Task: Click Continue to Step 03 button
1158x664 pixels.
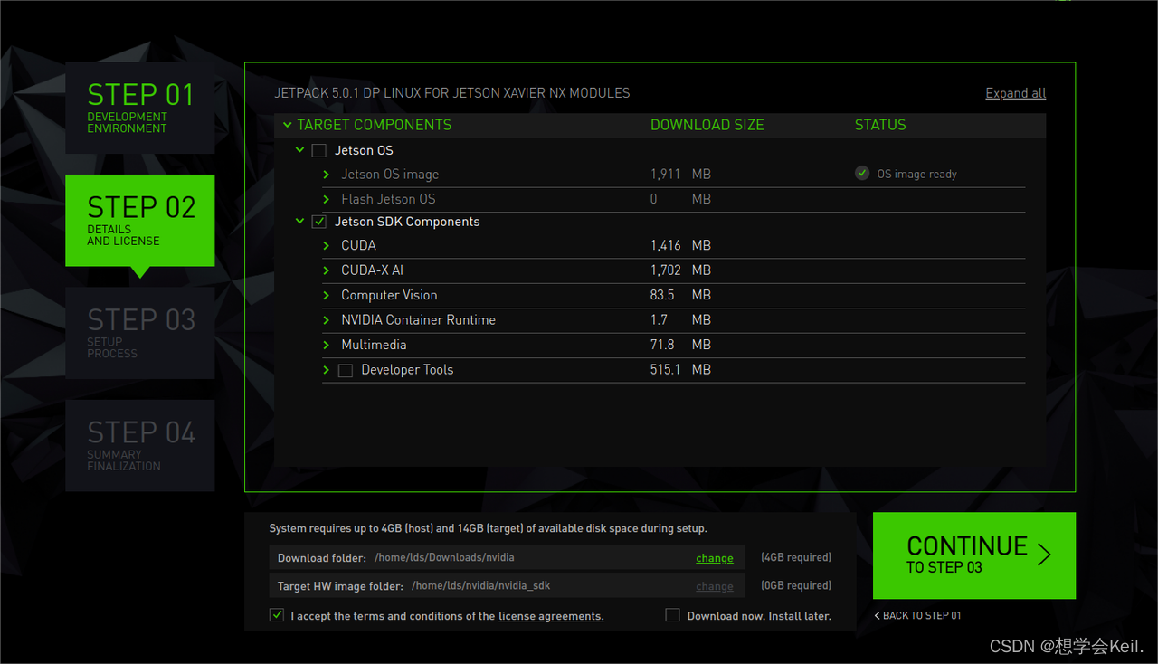Action: click(x=974, y=555)
